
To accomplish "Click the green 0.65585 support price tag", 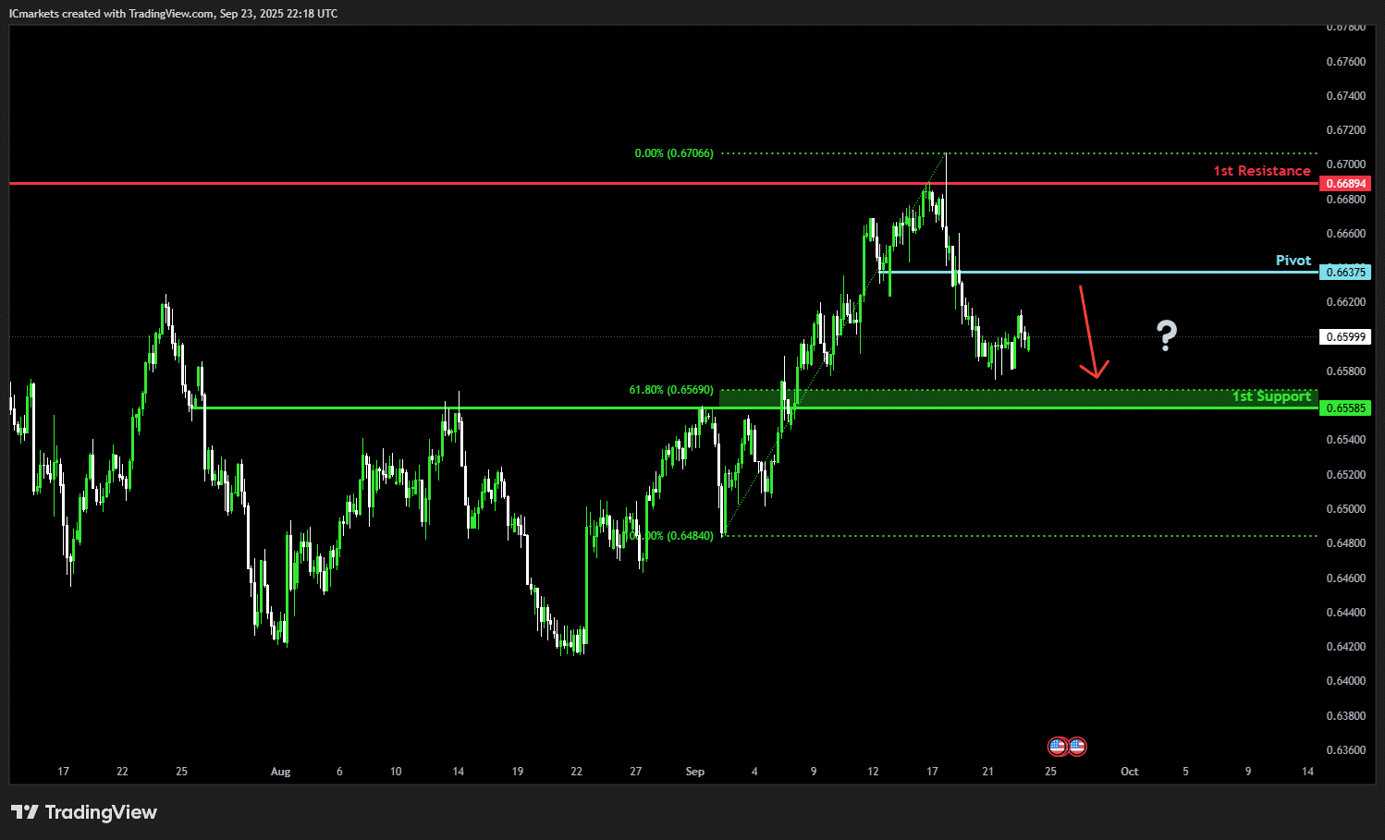I will click(x=1345, y=408).
